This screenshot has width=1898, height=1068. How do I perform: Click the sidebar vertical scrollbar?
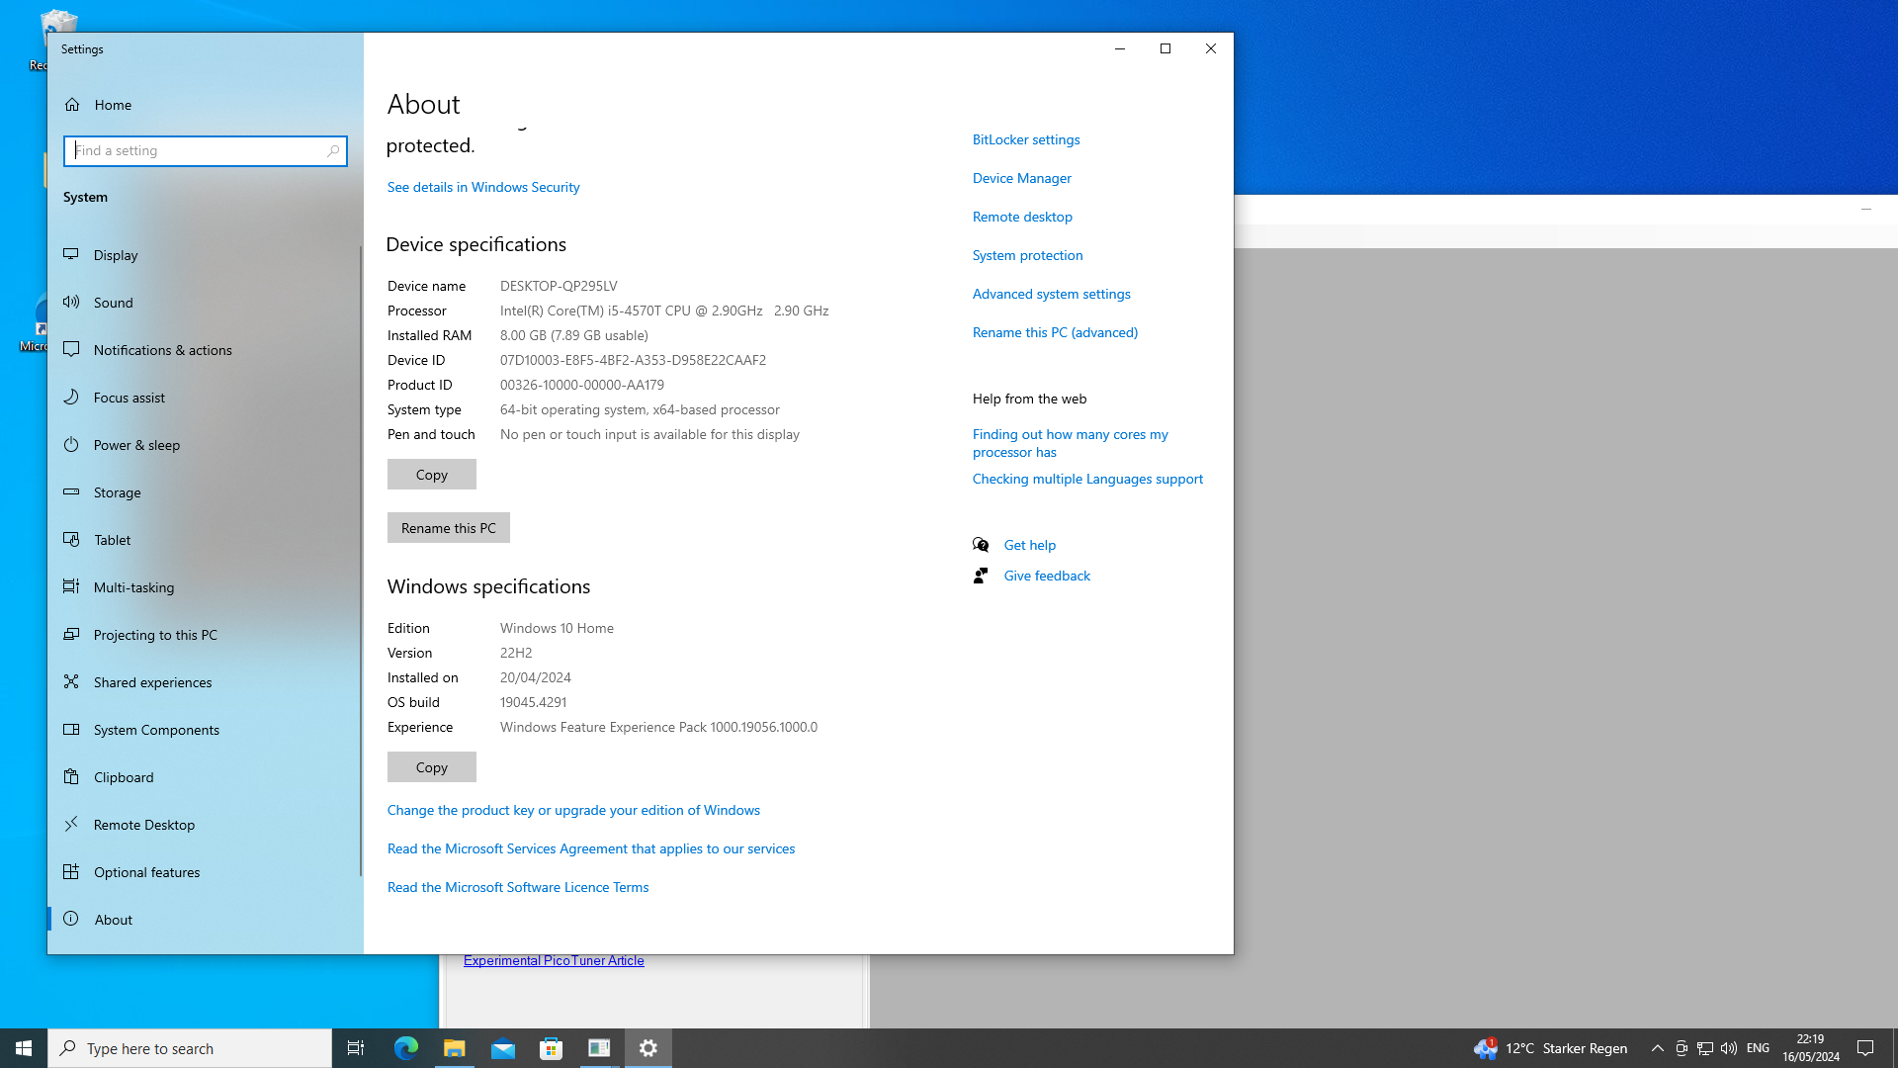pos(361,561)
